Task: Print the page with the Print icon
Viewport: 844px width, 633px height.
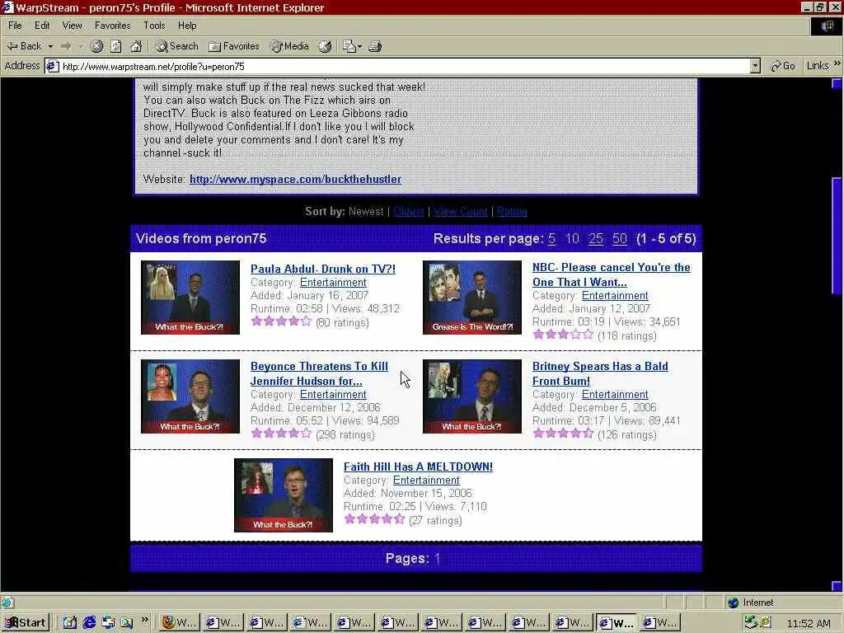Action: point(375,46)
